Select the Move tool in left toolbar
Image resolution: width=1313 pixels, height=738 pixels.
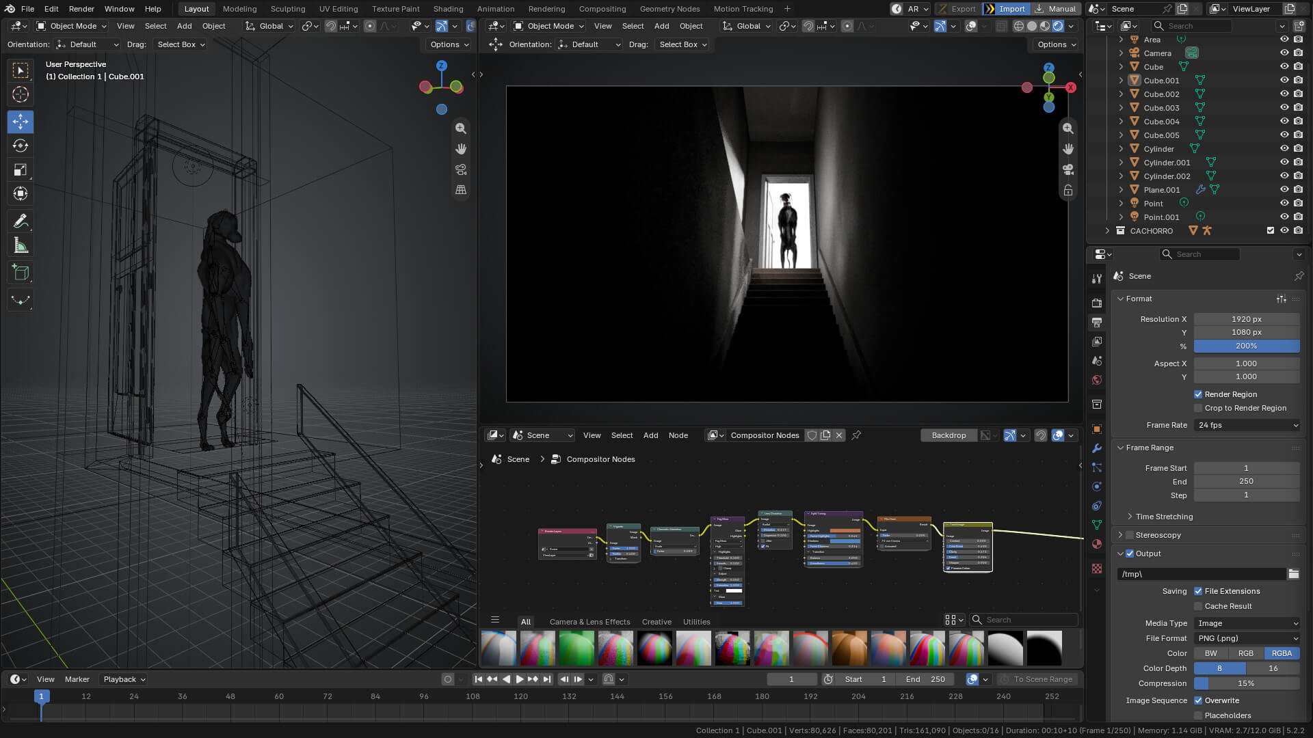tap(21, 122)
